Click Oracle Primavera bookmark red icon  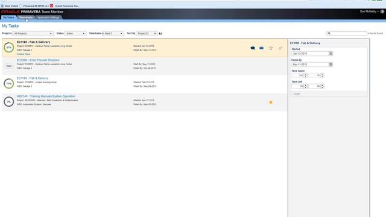tap(51, 5)
